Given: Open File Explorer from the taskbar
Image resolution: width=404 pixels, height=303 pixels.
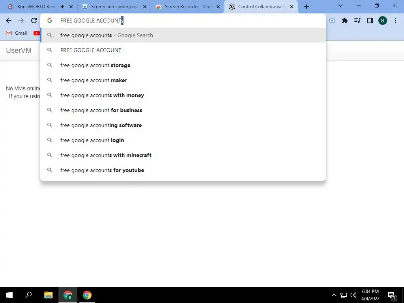Looking at the screenshot, I should (48, 295).
